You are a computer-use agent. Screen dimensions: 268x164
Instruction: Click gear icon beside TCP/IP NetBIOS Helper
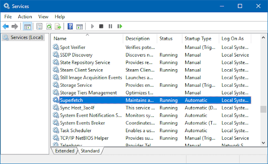pyautogui.click(x=56, y=138)
